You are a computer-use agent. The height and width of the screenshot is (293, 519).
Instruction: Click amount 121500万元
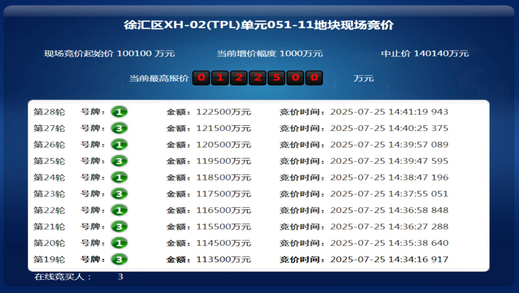point(223,128)
